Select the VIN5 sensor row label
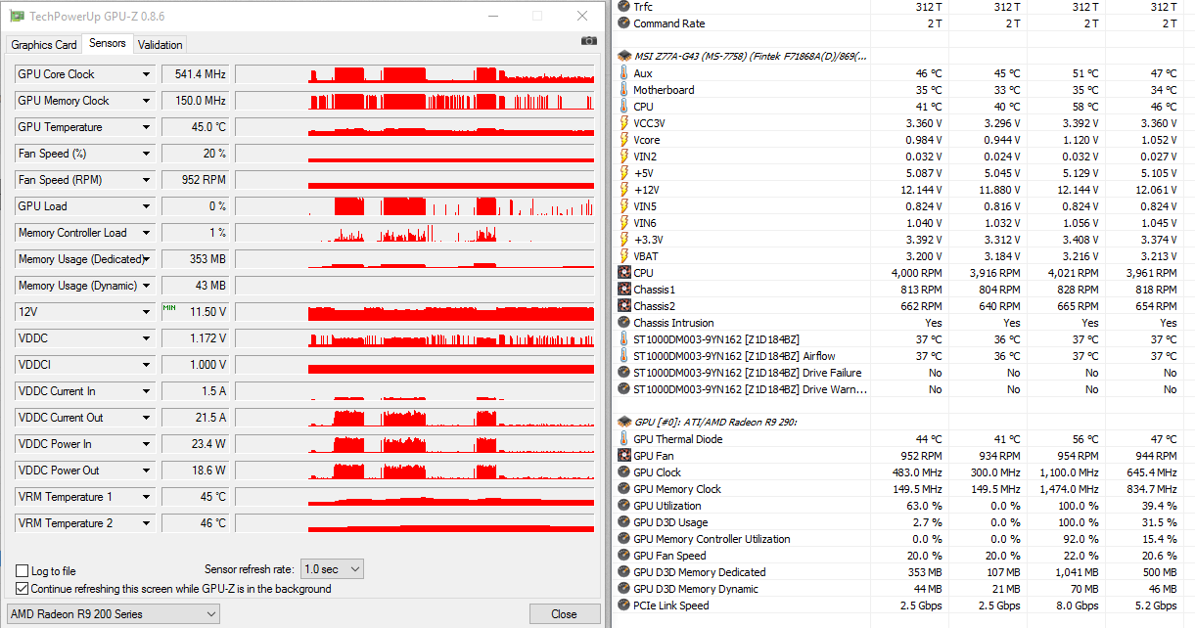 click(645, 206)
